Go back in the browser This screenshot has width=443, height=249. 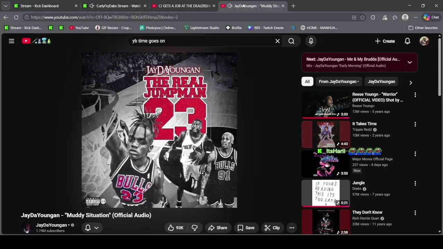6,17
